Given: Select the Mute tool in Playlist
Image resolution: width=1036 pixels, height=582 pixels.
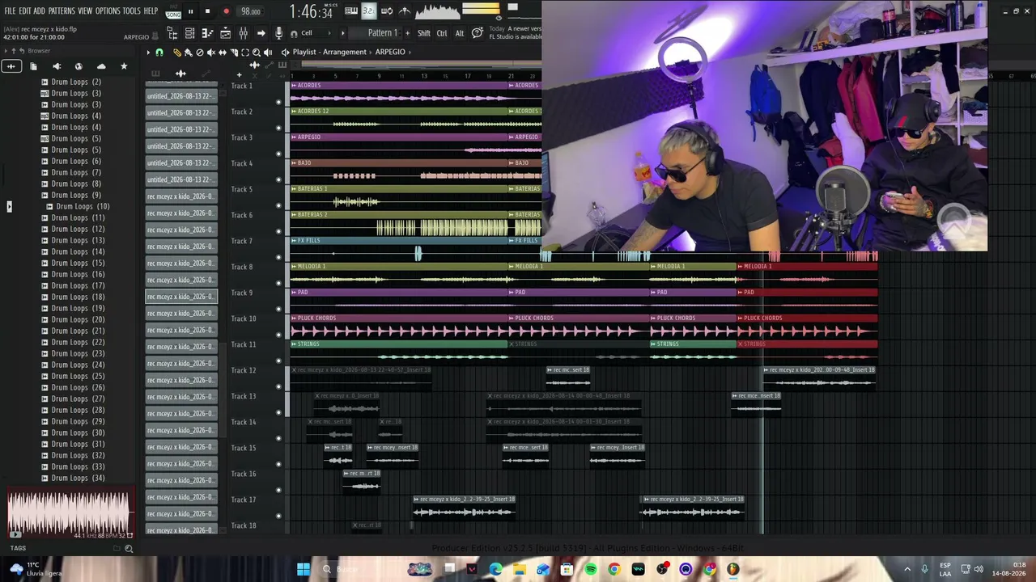Looking at the screenshot, I should [211, 53].
